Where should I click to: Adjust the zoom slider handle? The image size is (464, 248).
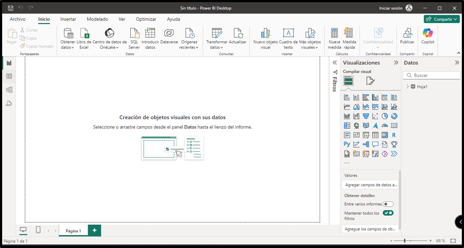pos(404,240)
